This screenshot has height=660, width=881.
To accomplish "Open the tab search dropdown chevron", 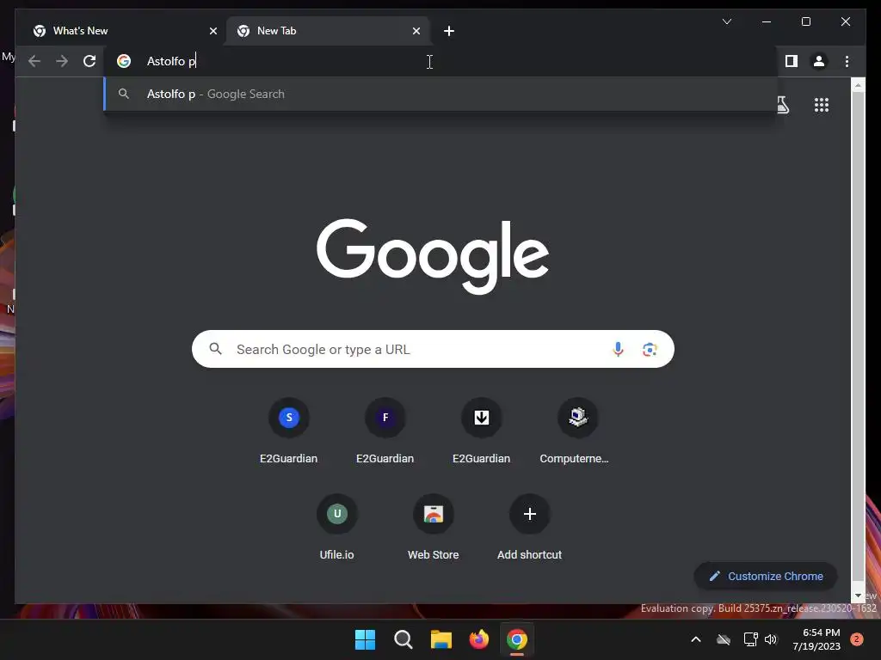I will coord(726,21).
